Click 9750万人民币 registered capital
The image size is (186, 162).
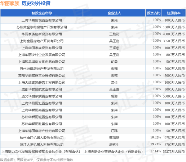coord(175,138)
